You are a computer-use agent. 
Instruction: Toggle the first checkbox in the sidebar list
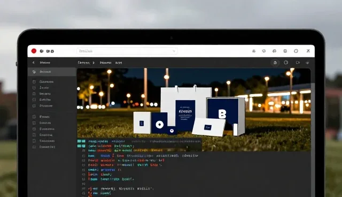point(34,82)
